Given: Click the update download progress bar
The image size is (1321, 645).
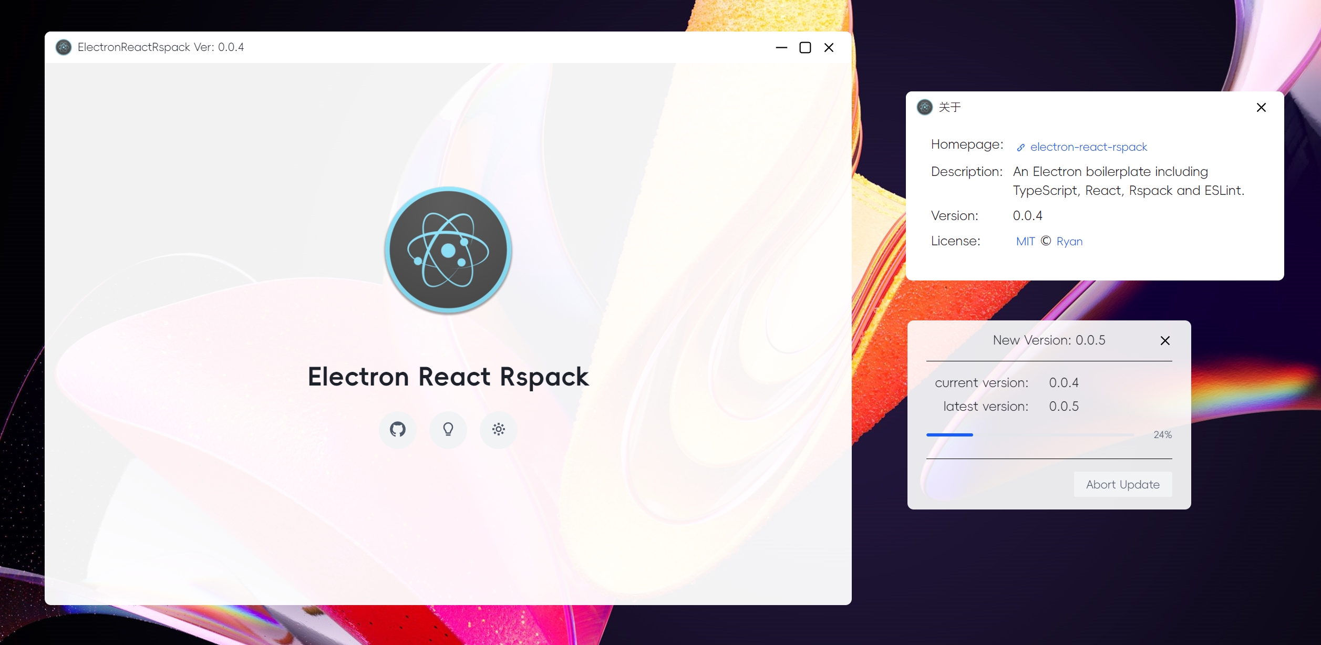Looking at the screenshot, I should click(1030, 435).
